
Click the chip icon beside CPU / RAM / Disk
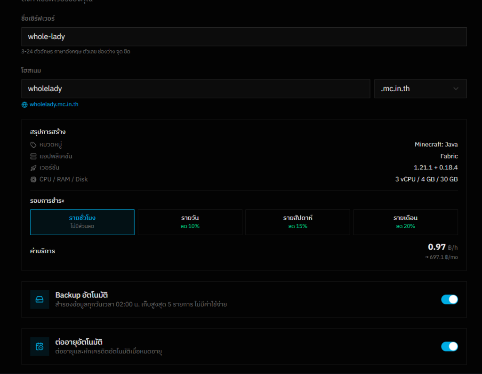33,179
